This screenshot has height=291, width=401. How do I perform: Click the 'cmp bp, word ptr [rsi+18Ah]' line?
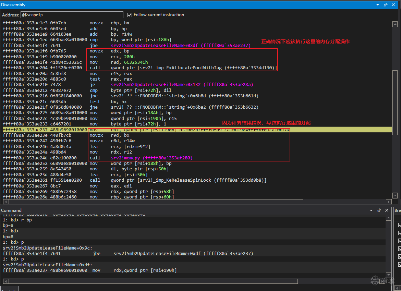click(x=87, y=40)
